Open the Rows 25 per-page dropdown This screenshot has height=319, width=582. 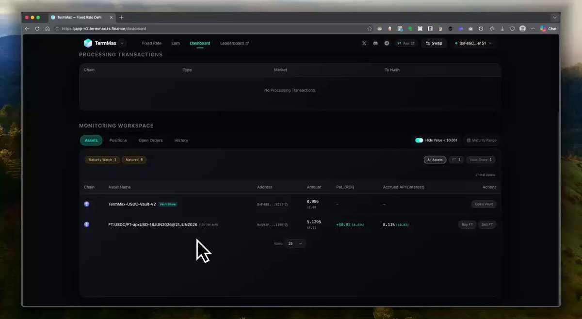(x=295, y=243)
